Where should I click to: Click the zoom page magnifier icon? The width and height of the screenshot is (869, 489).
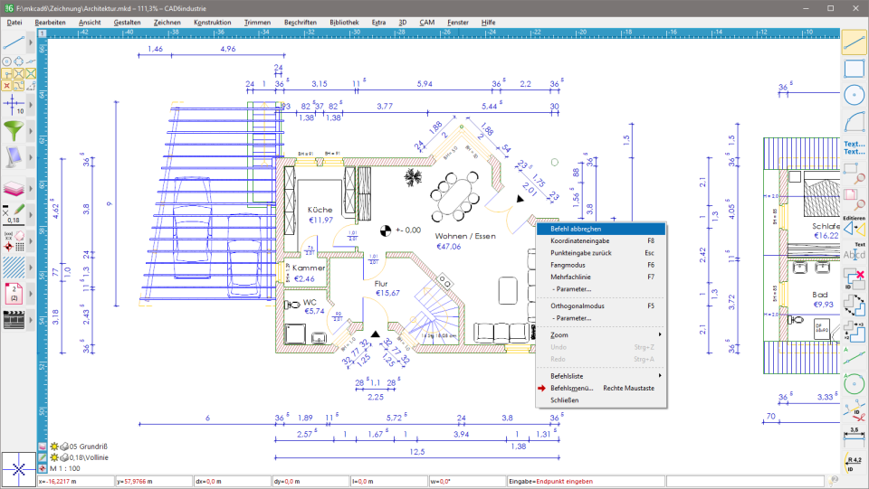[x=854, y=199]
